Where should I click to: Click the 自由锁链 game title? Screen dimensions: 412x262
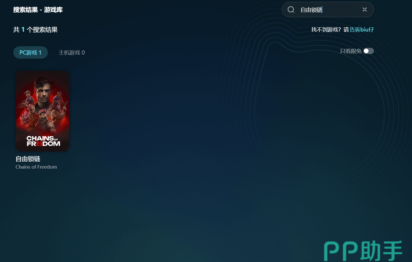point(28,159)
